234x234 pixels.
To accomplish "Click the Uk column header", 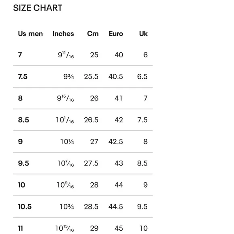I will click(143, 34).
